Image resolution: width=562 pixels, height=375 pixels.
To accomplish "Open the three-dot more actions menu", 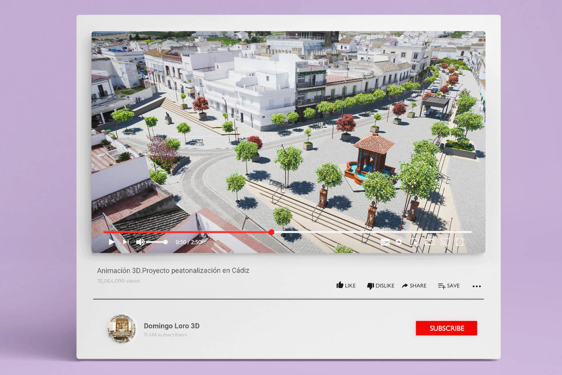I will pos(476,286).
